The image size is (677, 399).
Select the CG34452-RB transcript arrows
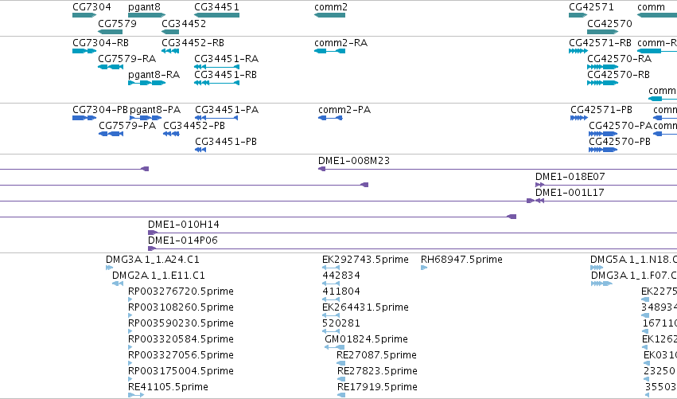pos(170,51)
